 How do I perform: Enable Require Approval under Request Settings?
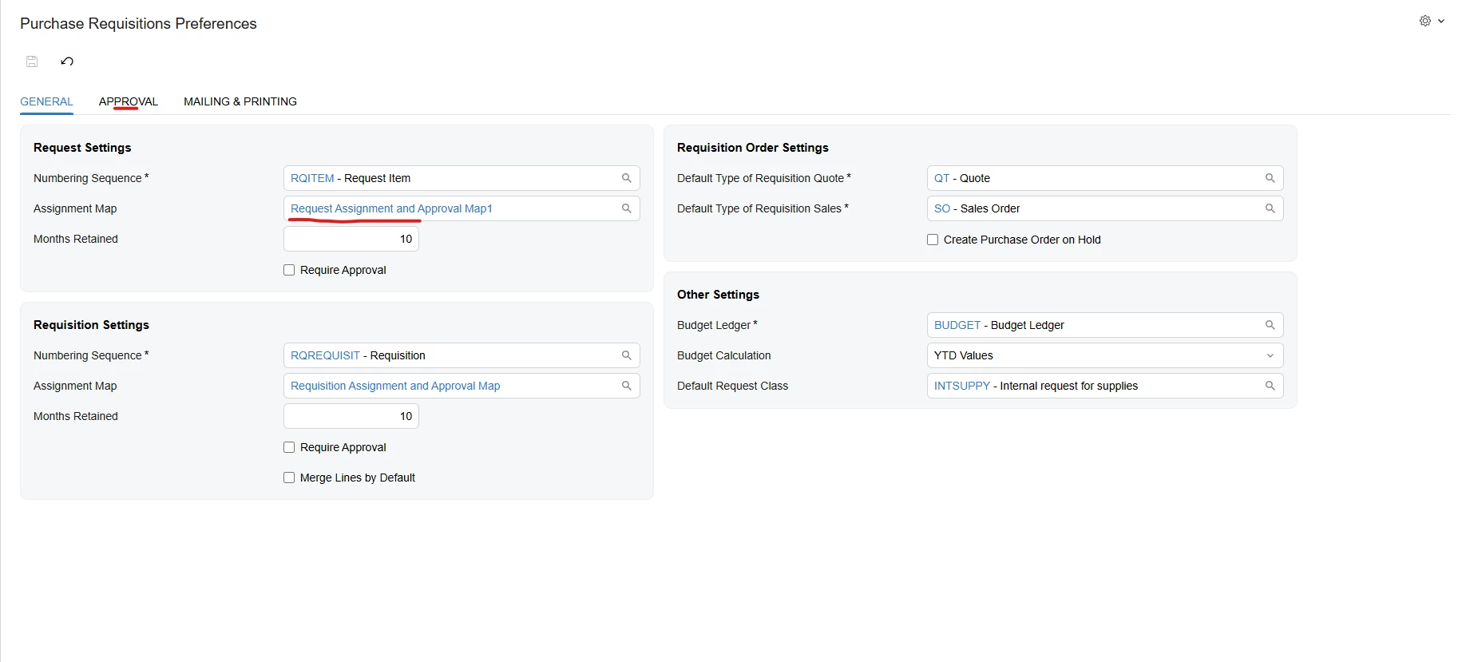(x=289, y=270)
